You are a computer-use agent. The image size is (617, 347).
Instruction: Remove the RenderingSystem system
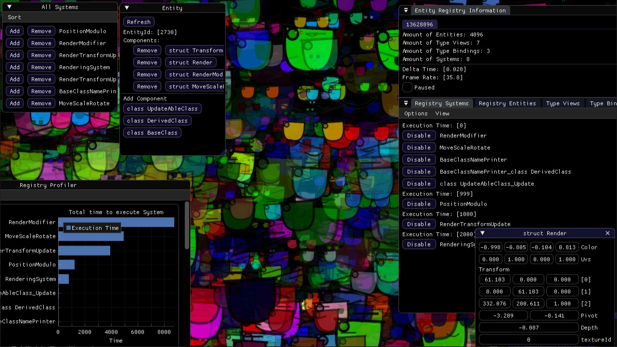point(41,67)
